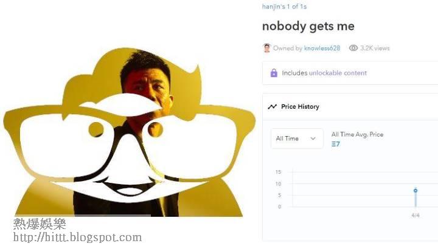Click the unlockable content link
The width and height of the screenshot is (438, 246).
click(x=338, y=73)
